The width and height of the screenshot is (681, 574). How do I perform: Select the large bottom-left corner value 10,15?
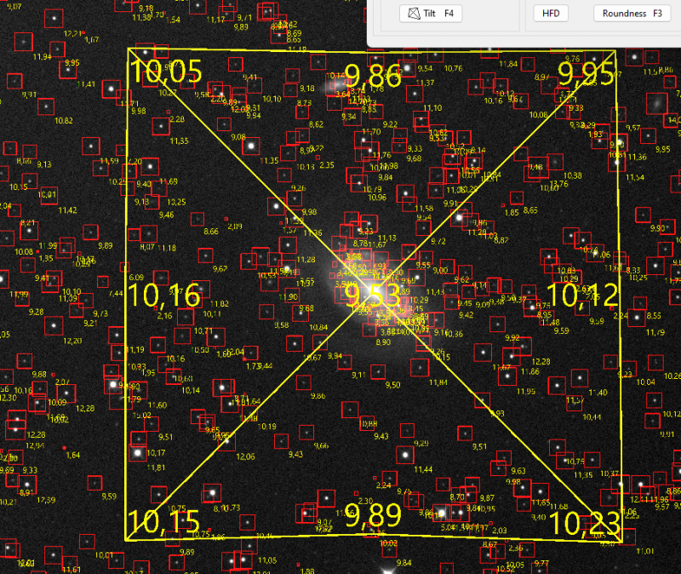click(163, 521)
